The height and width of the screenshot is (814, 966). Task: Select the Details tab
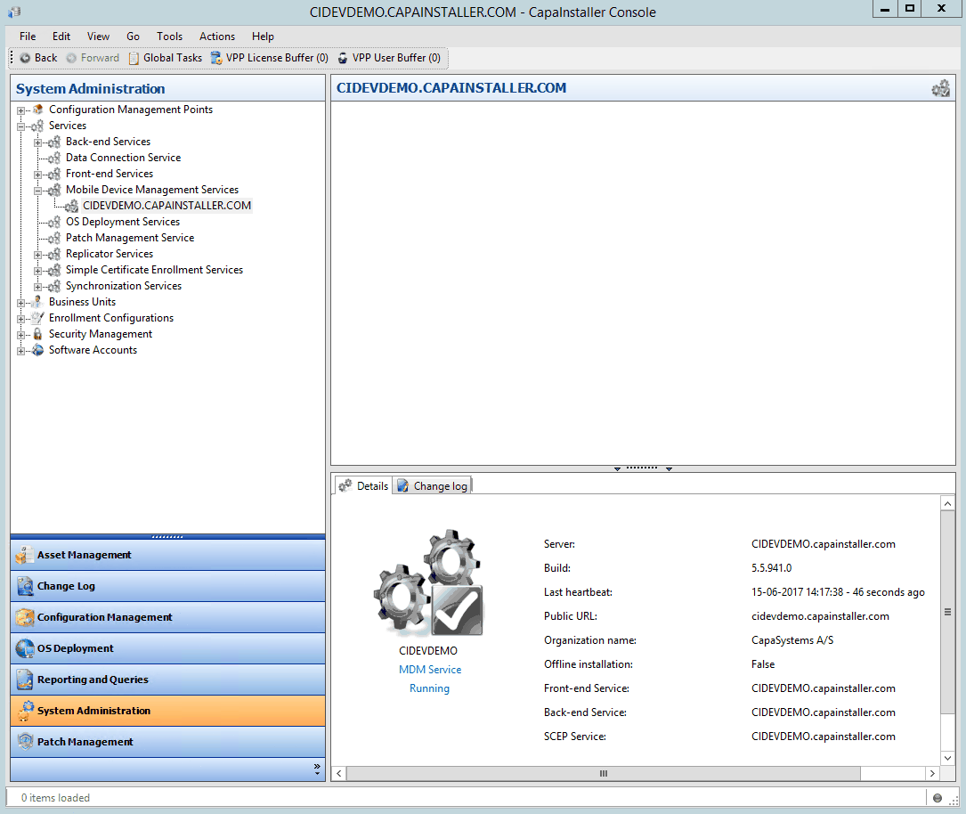(364, 486)
